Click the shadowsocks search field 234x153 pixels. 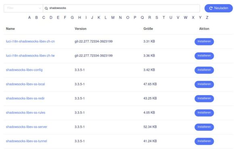[x=121, y=8]
